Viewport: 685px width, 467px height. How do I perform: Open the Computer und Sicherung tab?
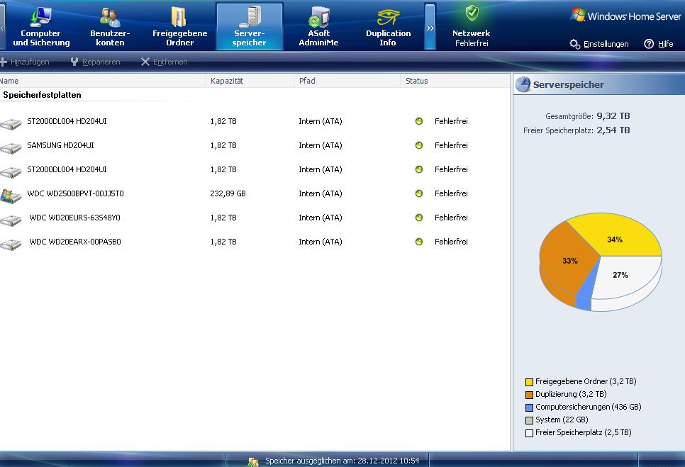coord(41,27)
